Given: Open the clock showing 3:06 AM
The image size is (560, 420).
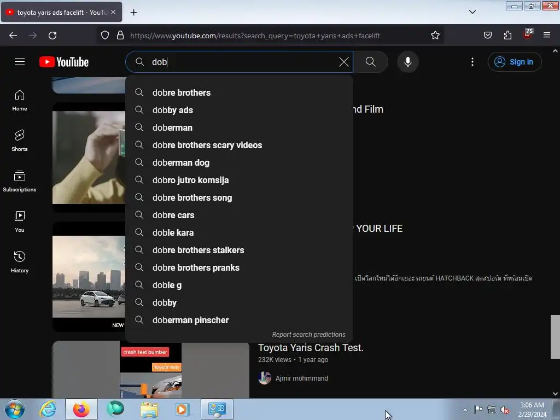Looking at the screenshot, I should click(532, 410).
